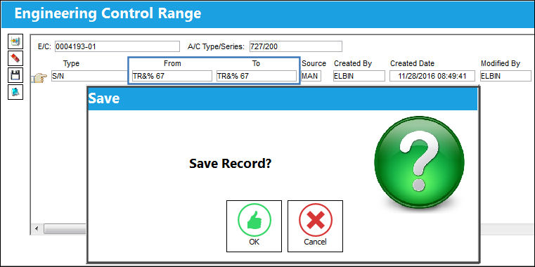Click the Save dialog title bar
The height and width of the screenshot is (267, 535).
[283, 99]
